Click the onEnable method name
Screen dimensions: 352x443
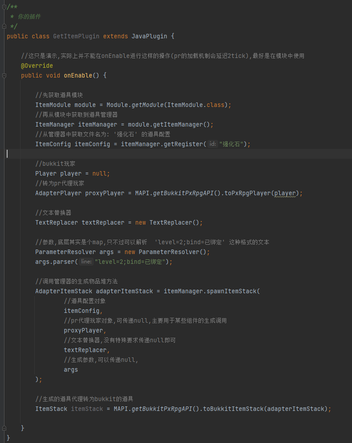point(78,75)
